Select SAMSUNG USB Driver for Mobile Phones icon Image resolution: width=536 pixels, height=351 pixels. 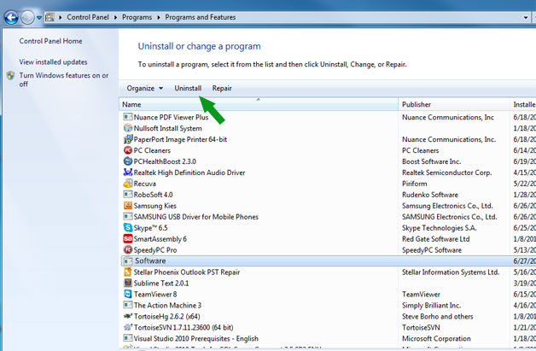(128, 217)
